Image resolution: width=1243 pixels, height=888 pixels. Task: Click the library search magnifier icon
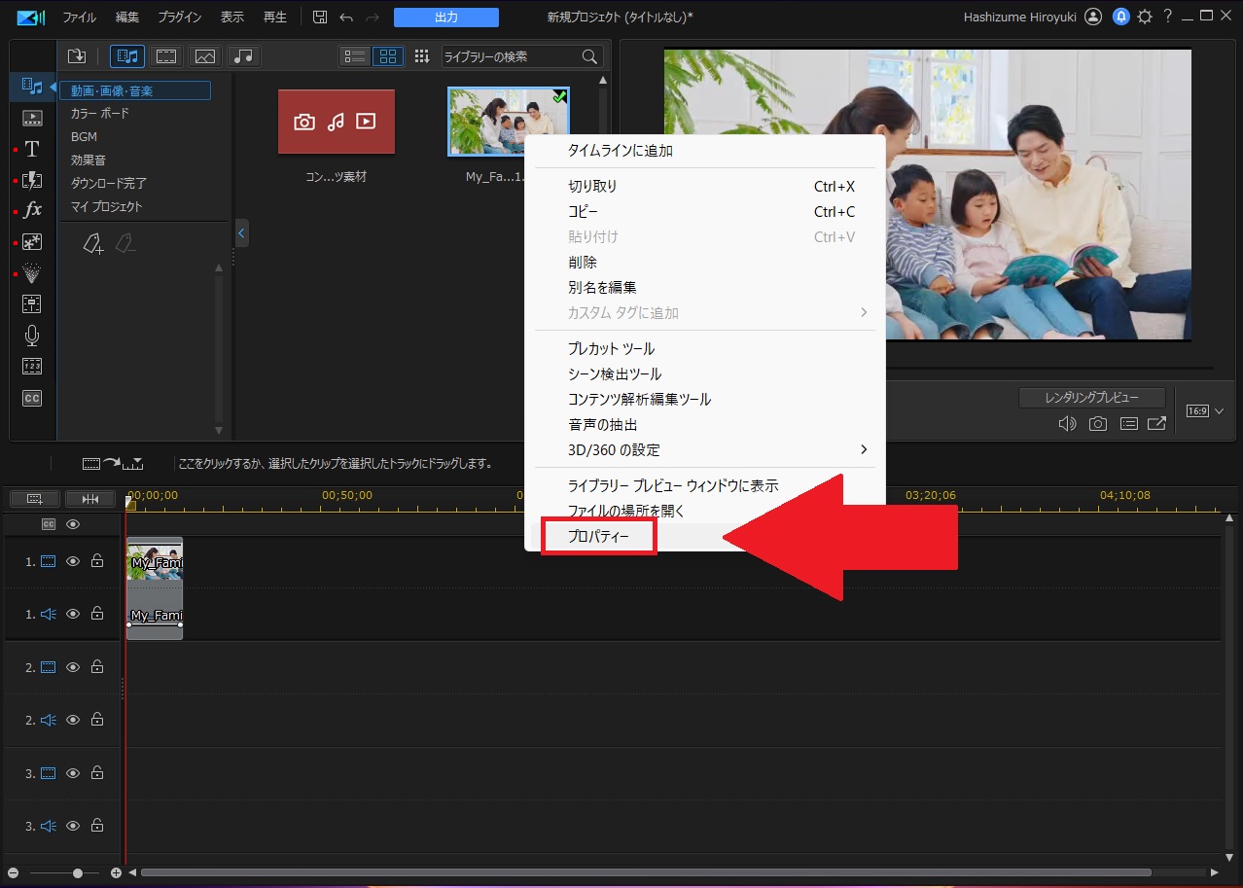(x=589, y=56)
